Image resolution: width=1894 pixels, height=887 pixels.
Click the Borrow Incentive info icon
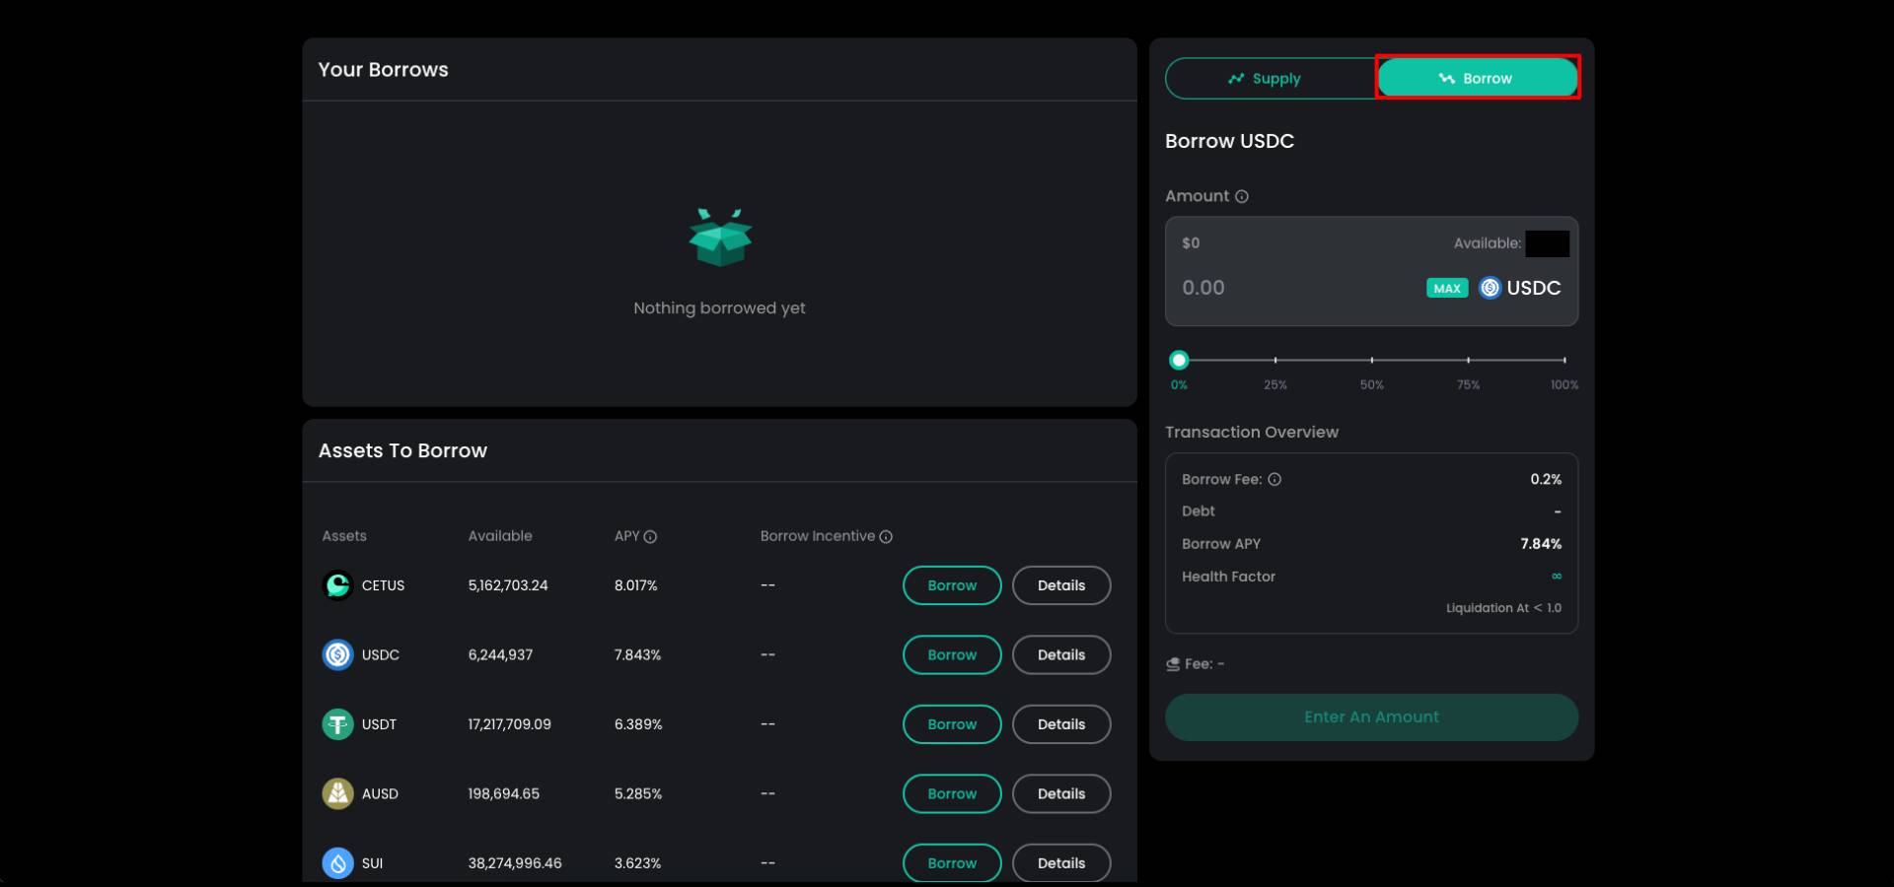pyautogui.click(x=886, y=536)
